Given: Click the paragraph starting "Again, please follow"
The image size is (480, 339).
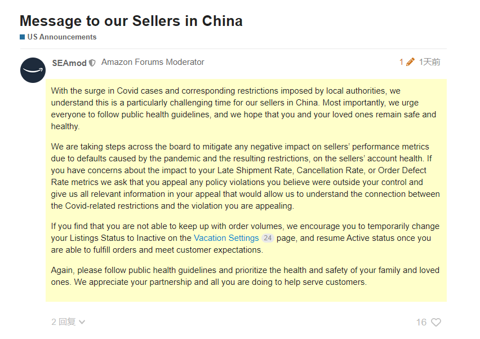Looking at the screenshot, I should [x=243, y=276].
